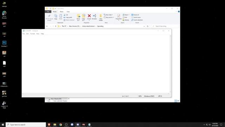The width and height of the screenshot is (225, 127).
Task: Click the Logitech G HUB desktop icon
Action: tap(4, 105)
